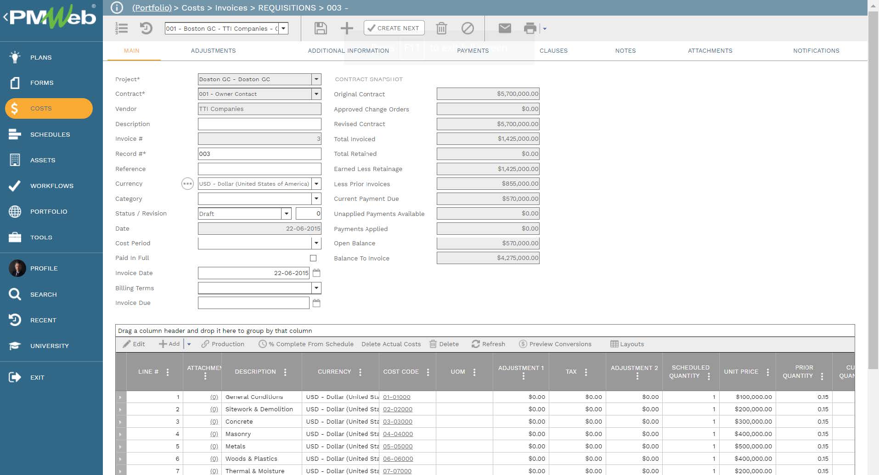This screenshot has height=475, width=879.
Task: Open Recent items in sidebar
Action: tap(15, 320)
